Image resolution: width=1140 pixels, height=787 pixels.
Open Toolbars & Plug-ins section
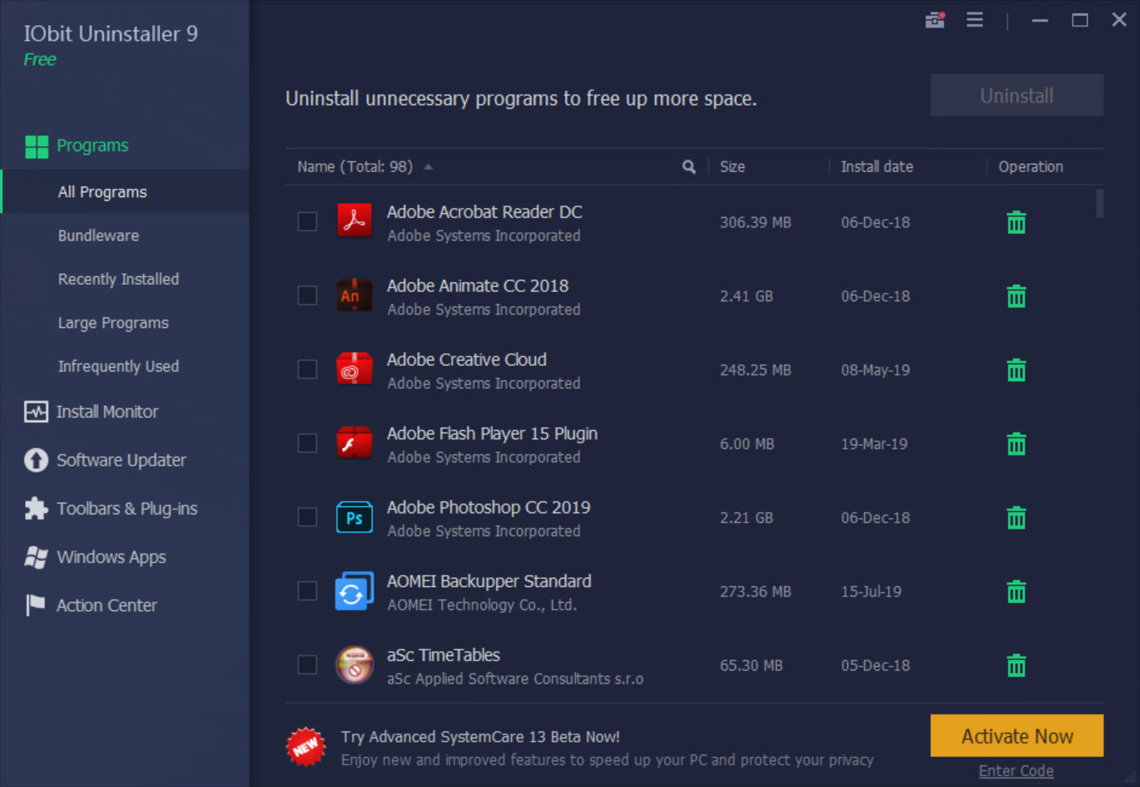tap(127, 509)
